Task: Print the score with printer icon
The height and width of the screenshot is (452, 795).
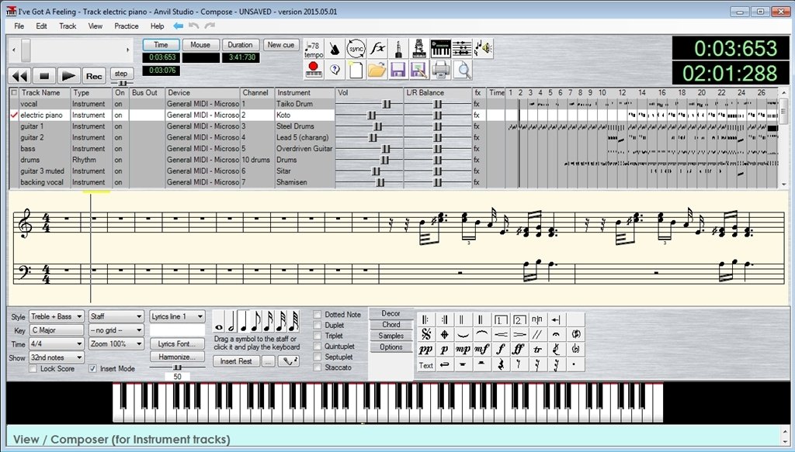Action: [x=441, y=70]
